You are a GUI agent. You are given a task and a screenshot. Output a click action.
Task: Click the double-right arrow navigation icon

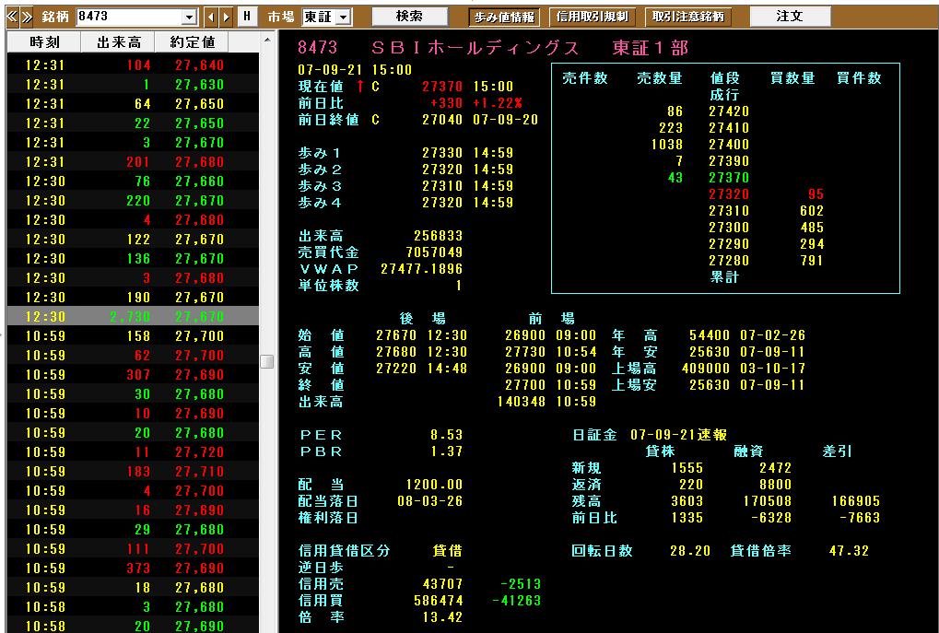coord(27,17)
